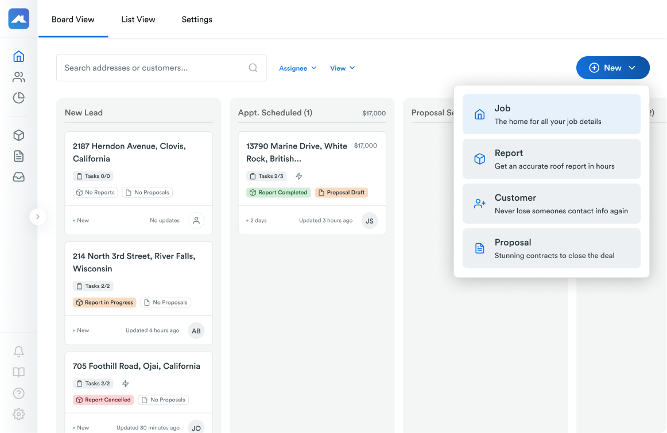667x433 pixels.
Task: Click the Report in Progress badge
Action: pyautogui.click(x=104, y=303)
